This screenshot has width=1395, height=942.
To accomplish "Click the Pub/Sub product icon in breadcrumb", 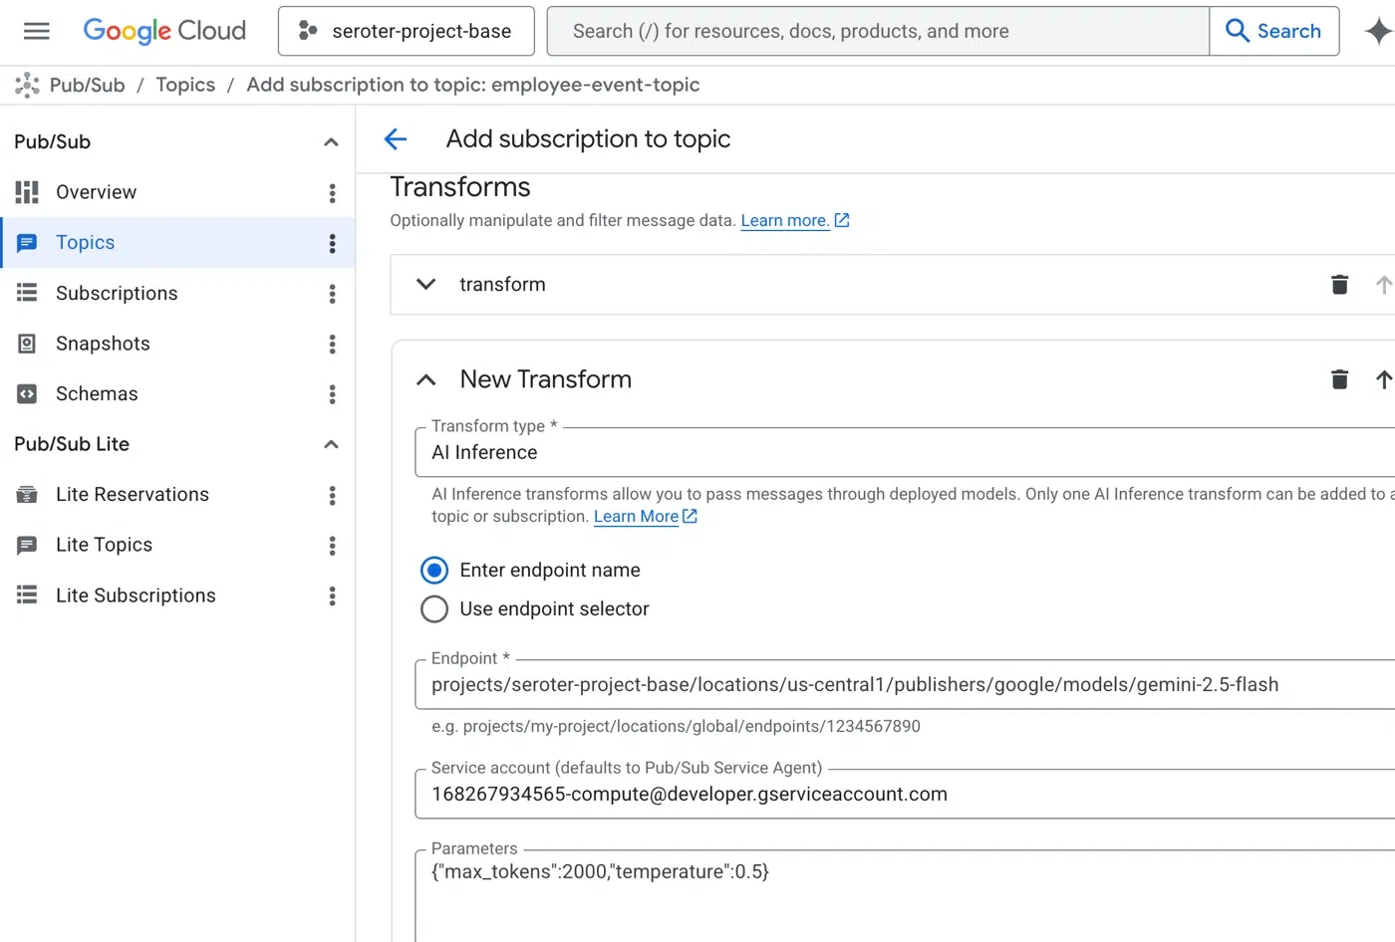I will [x=27, y=86].
